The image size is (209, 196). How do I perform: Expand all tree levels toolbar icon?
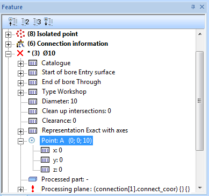(x=48, y=22)
